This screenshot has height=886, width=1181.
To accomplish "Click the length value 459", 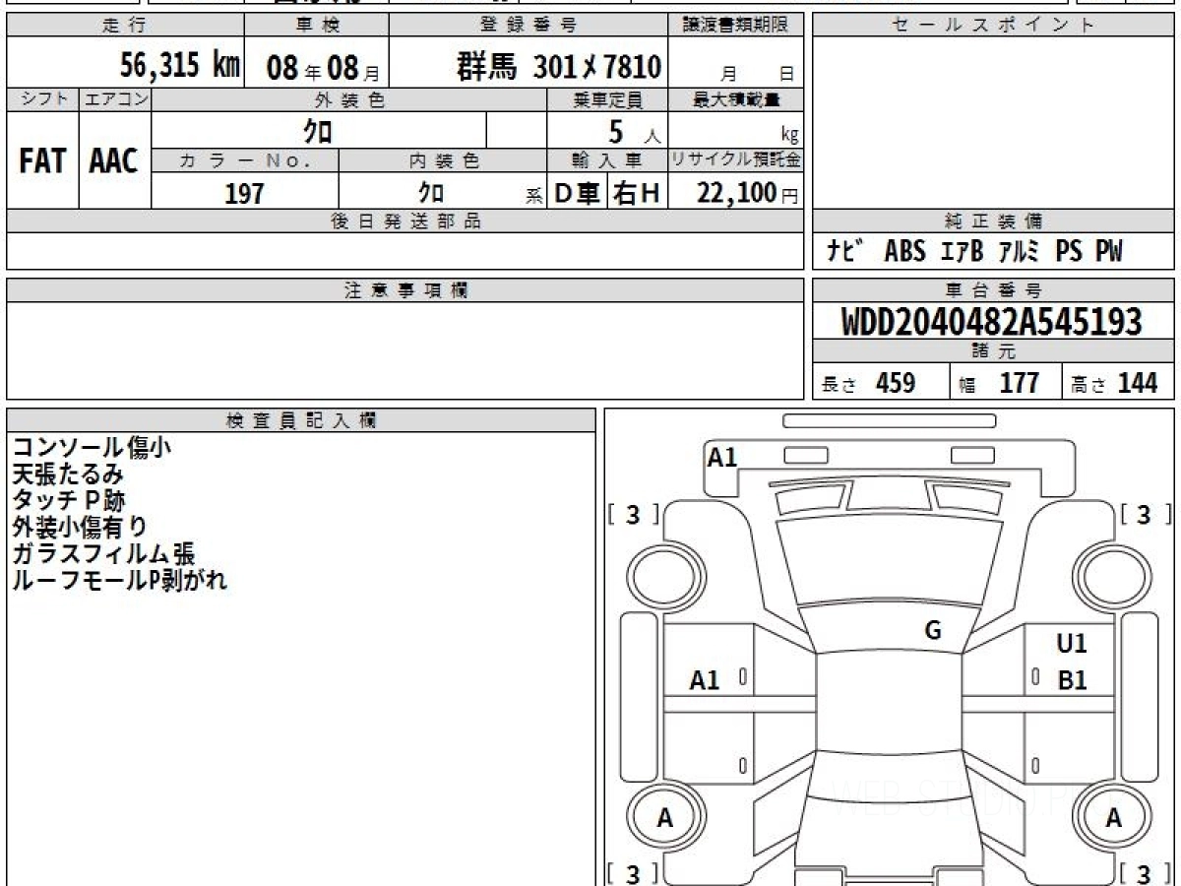I will 896,383.
